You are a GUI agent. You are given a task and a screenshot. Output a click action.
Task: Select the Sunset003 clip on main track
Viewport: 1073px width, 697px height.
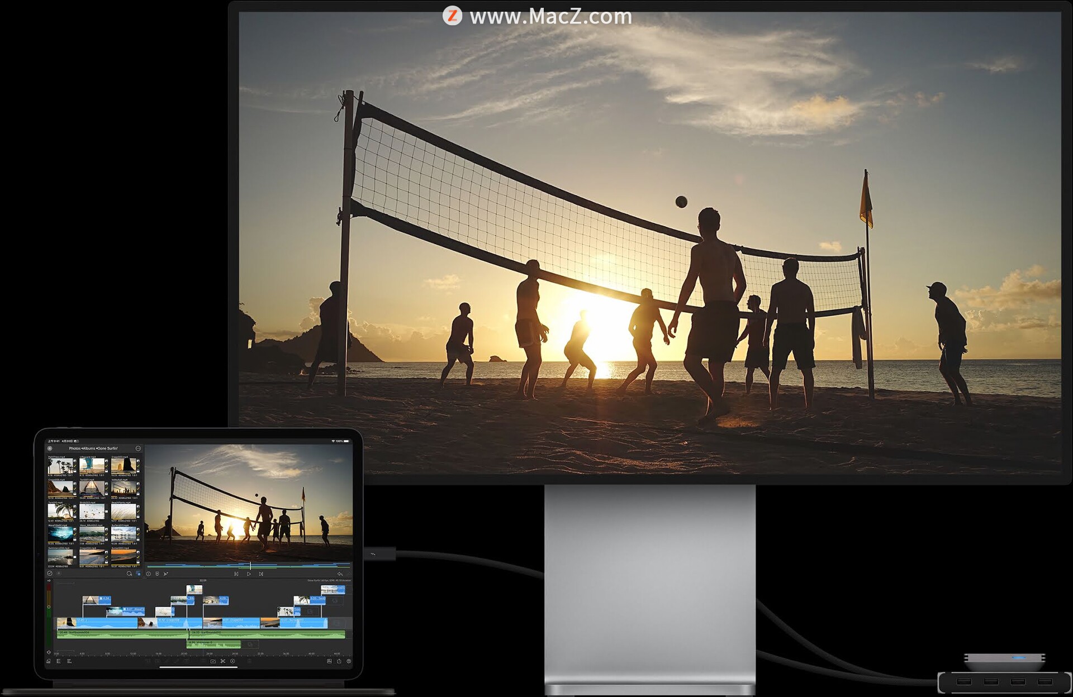pyautogui.click(x=294, y=623)
